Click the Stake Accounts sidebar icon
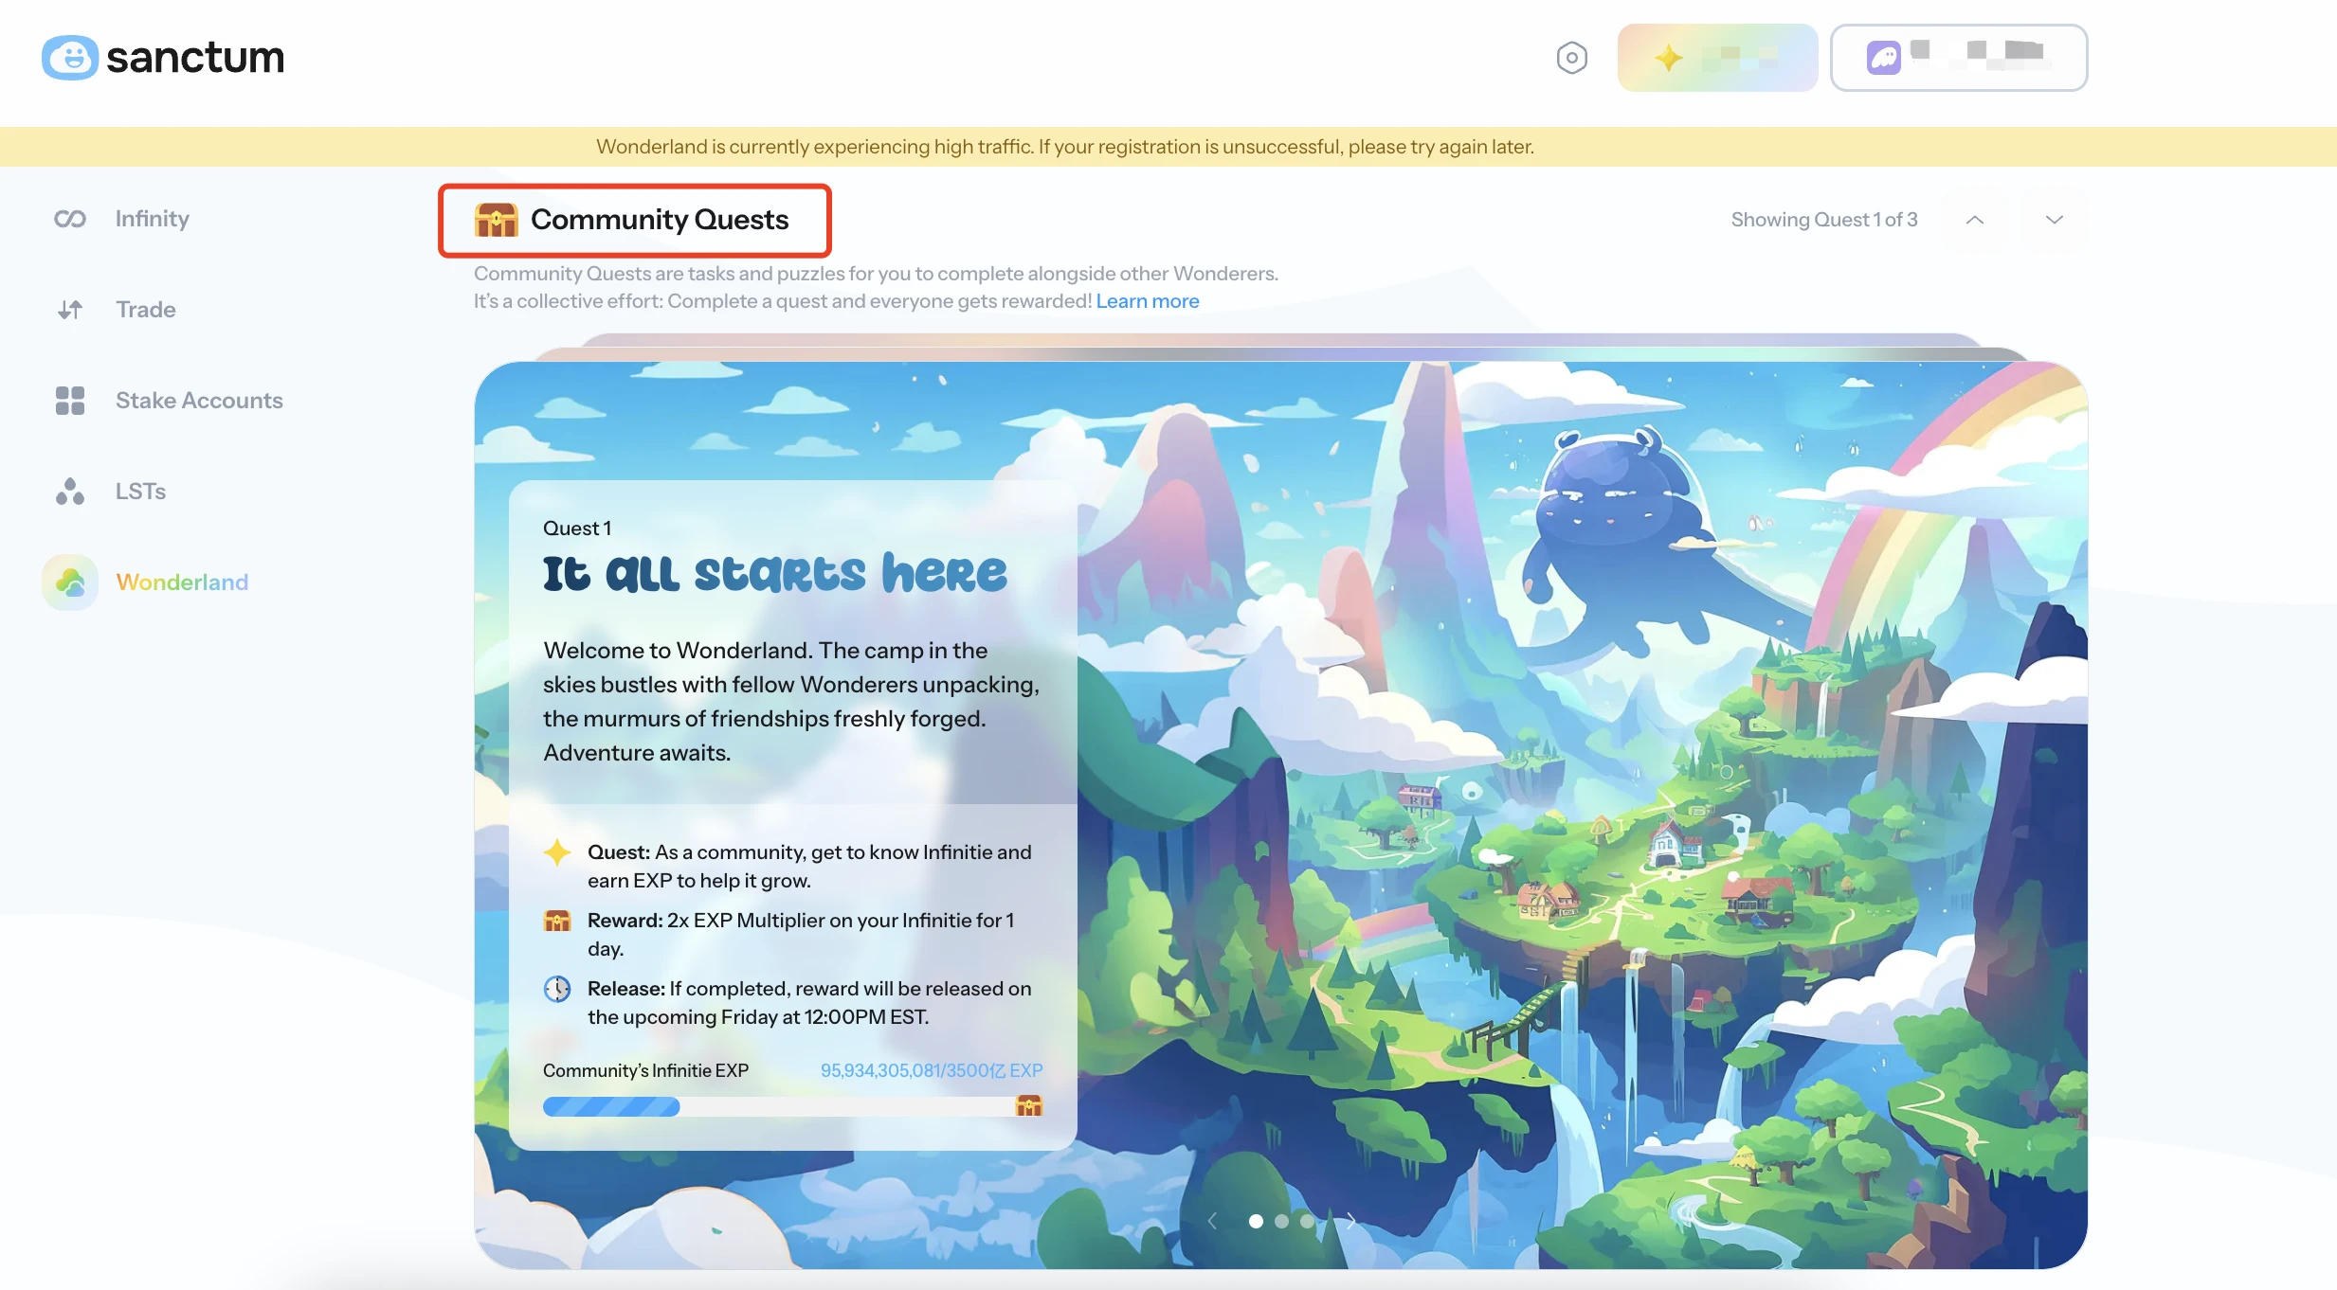2337x1290 pixels. tap(70, 401)
